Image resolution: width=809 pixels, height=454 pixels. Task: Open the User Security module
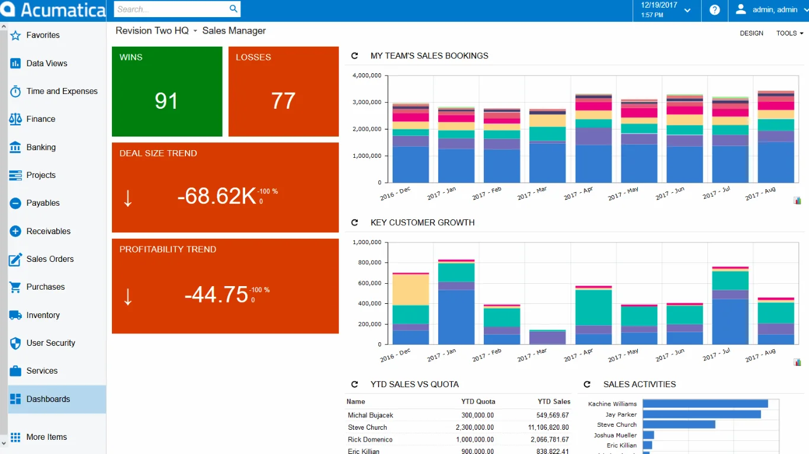[x=50, y=343]
